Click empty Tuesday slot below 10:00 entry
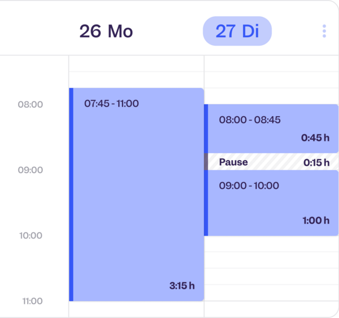This screenshot has height=318, width=339. click(x=271, y=244)
